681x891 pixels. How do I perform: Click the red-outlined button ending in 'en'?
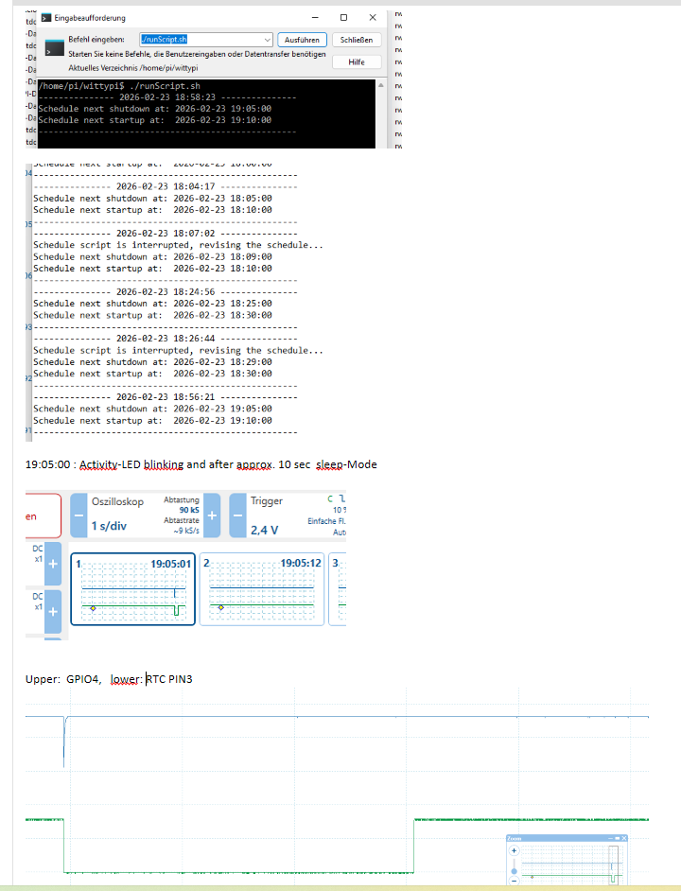click(x=43, y=515)
